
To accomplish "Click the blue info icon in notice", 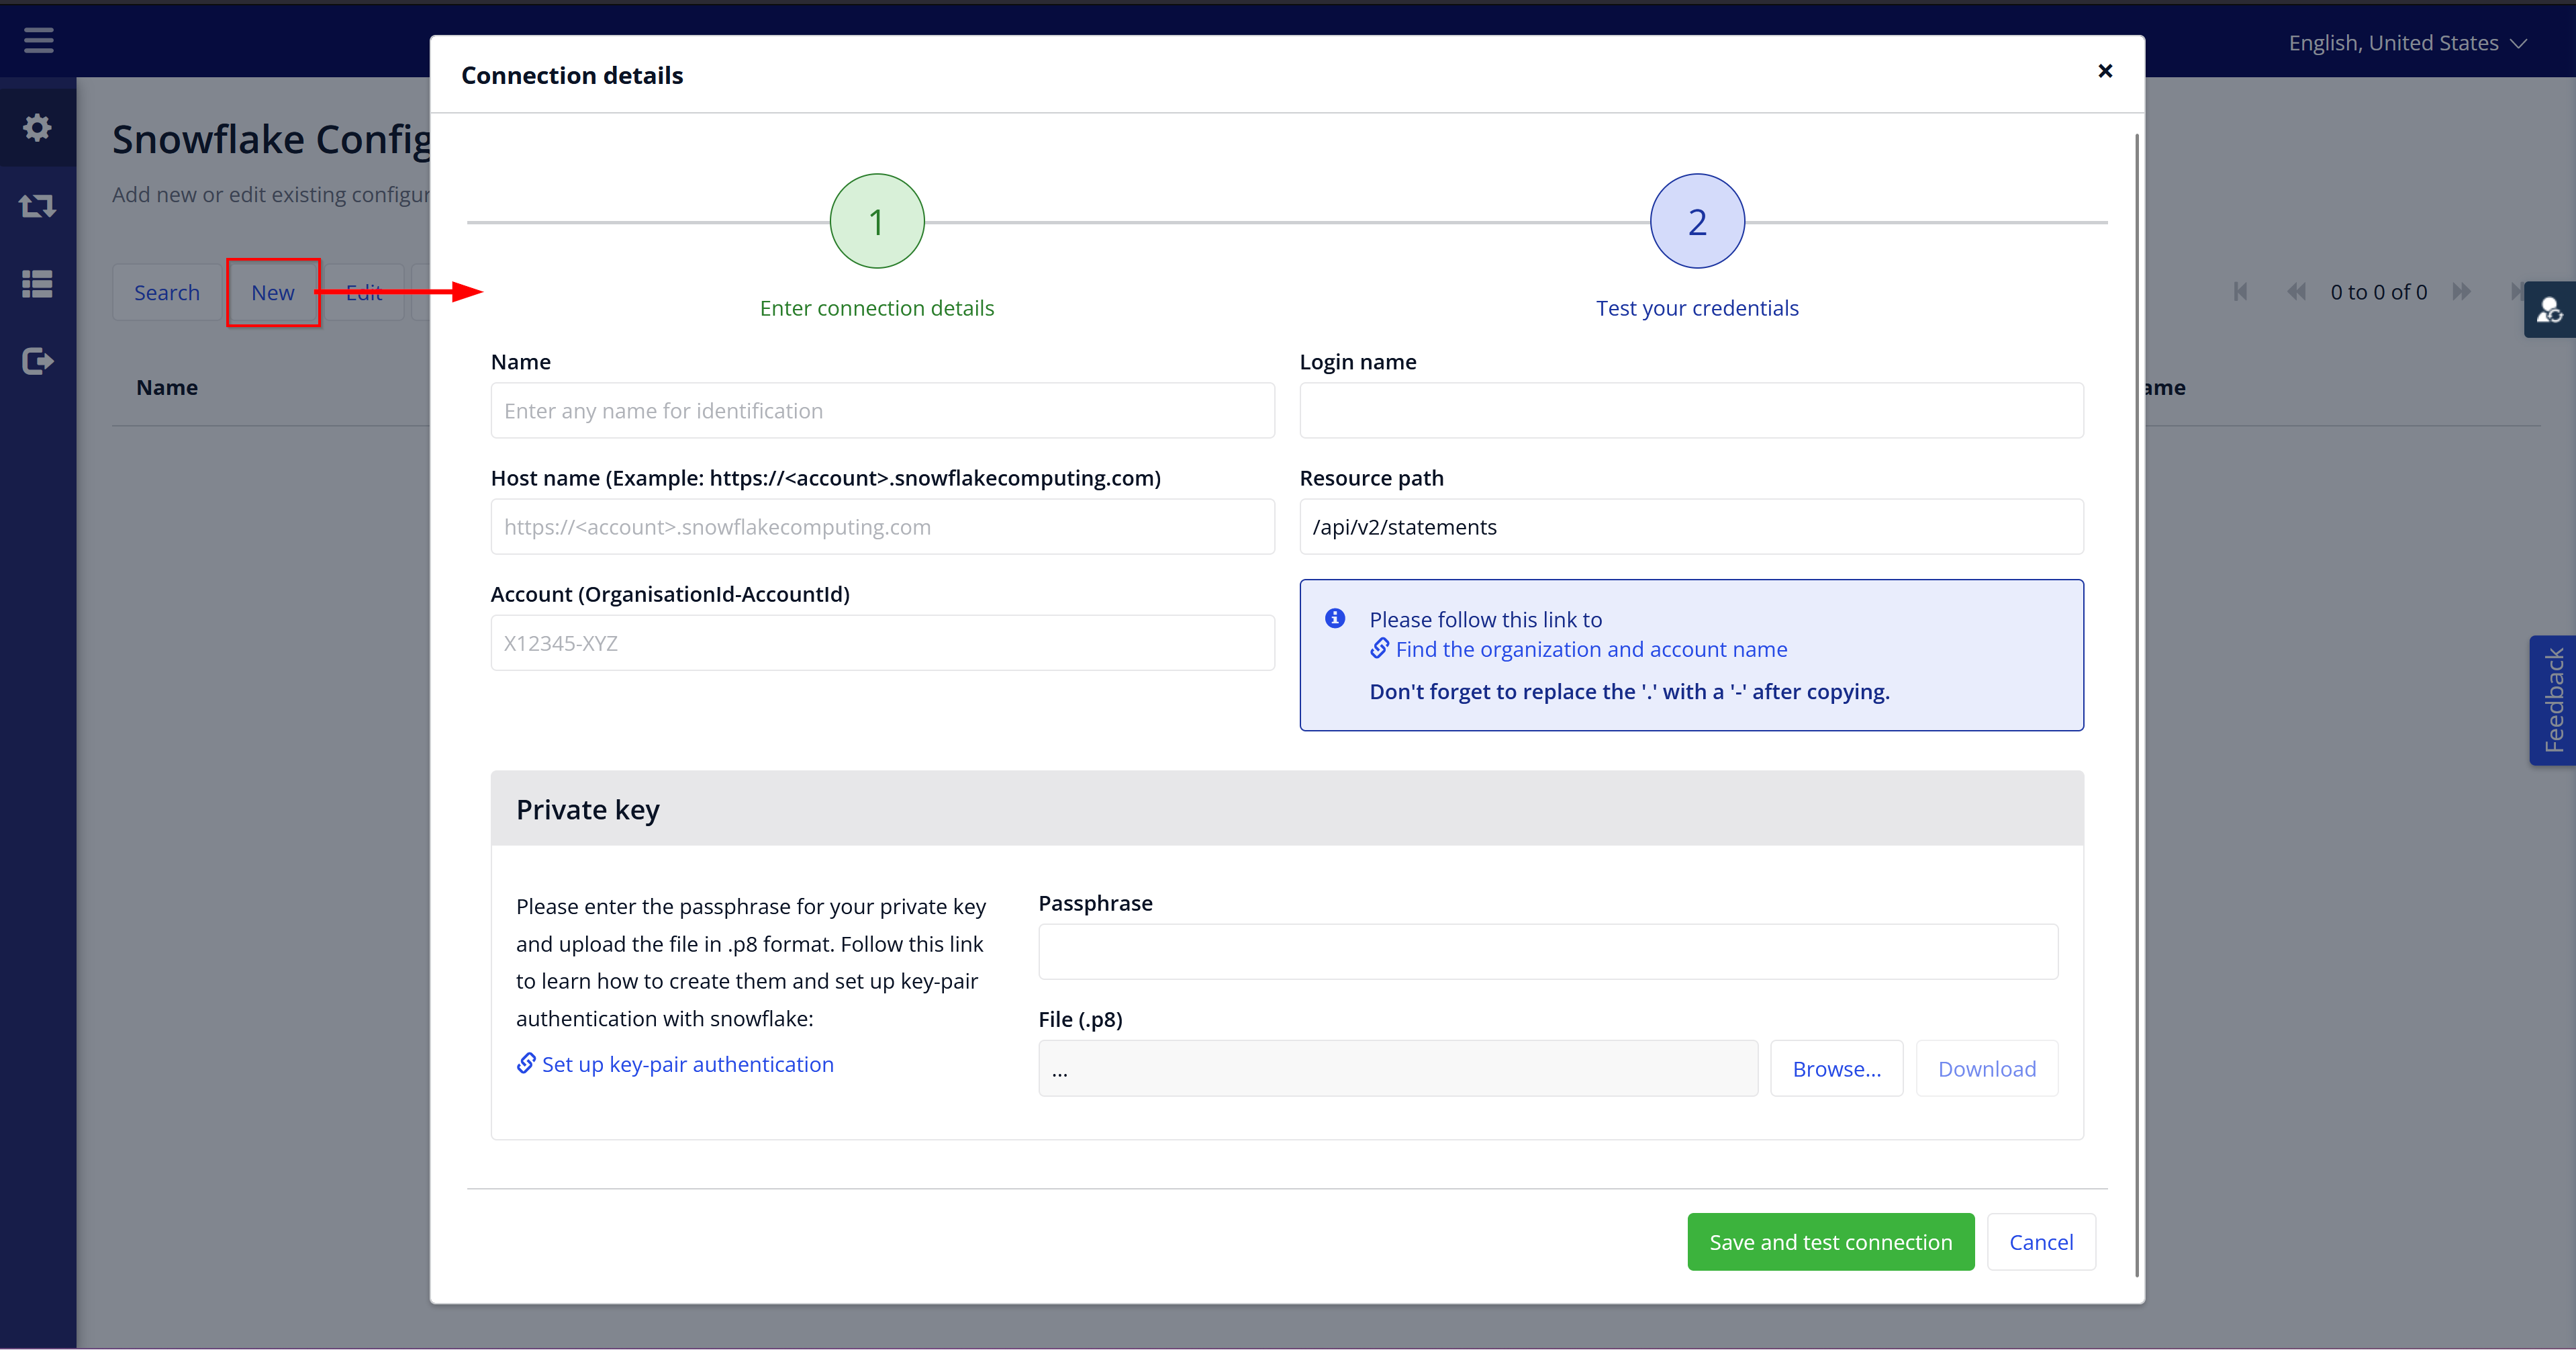I will coord(1335,619).
